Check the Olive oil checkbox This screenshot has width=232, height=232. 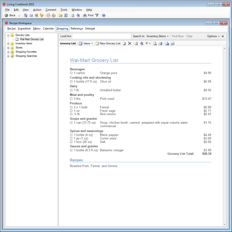coord(71,82)
